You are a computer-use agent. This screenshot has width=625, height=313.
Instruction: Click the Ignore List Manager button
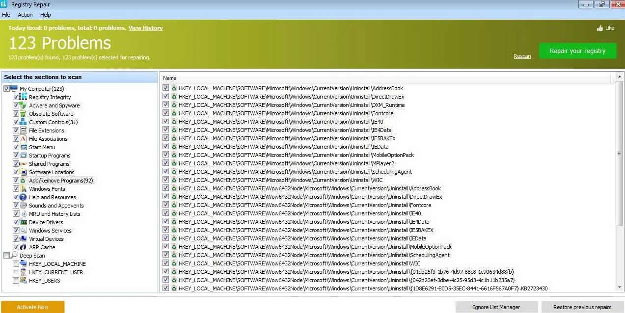pos(496,307)
